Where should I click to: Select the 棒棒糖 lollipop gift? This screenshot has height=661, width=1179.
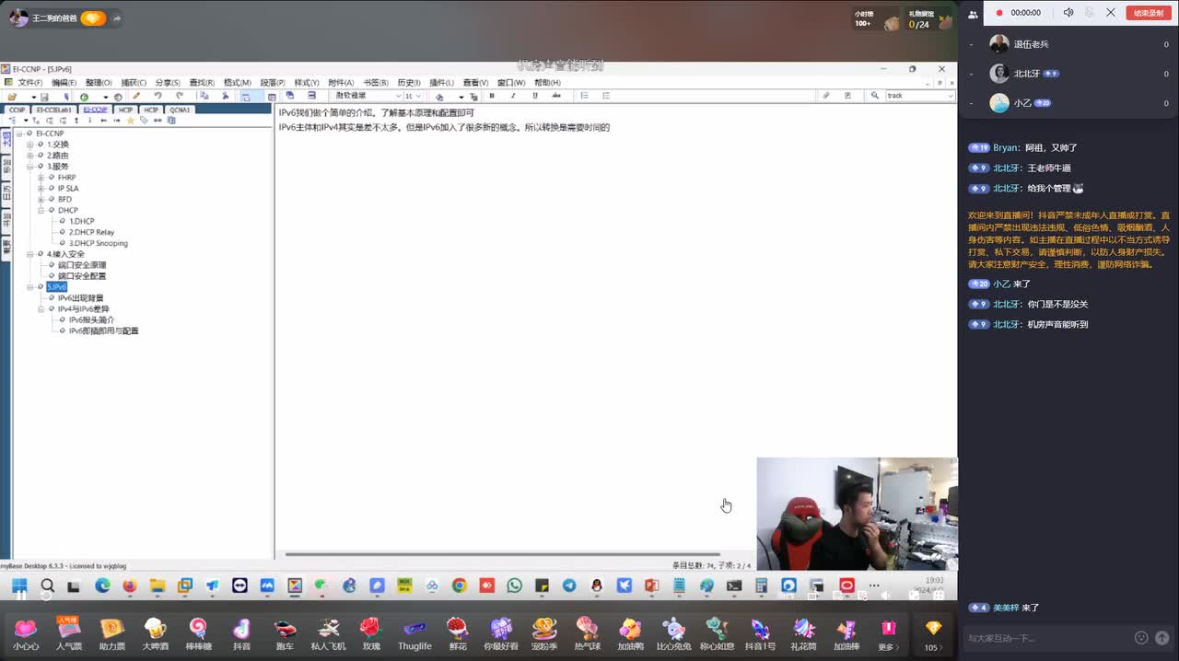tap(198, 633)
